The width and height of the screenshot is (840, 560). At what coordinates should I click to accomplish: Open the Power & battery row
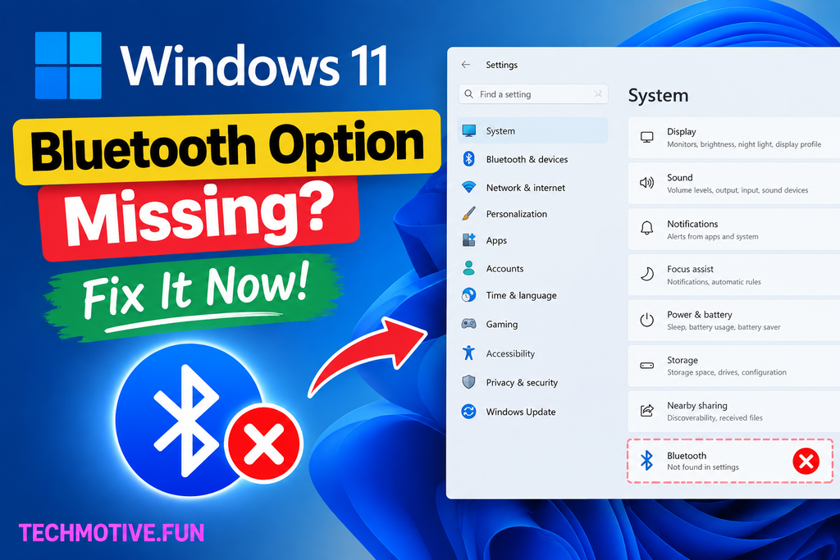click(734, 321)
